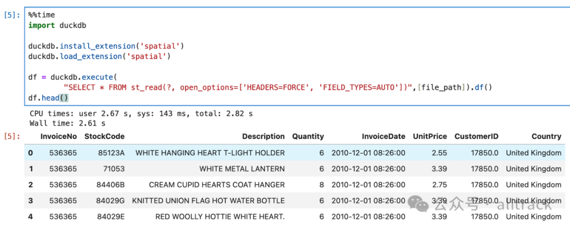Screen dimensions: 570x227
Task: Click the Description column header
Action: [x=263, y=136]
